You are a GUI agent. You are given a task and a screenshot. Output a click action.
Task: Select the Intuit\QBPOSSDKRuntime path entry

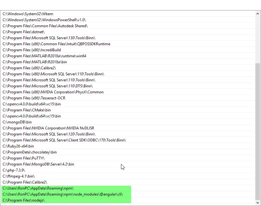click(x=128, y=44)
